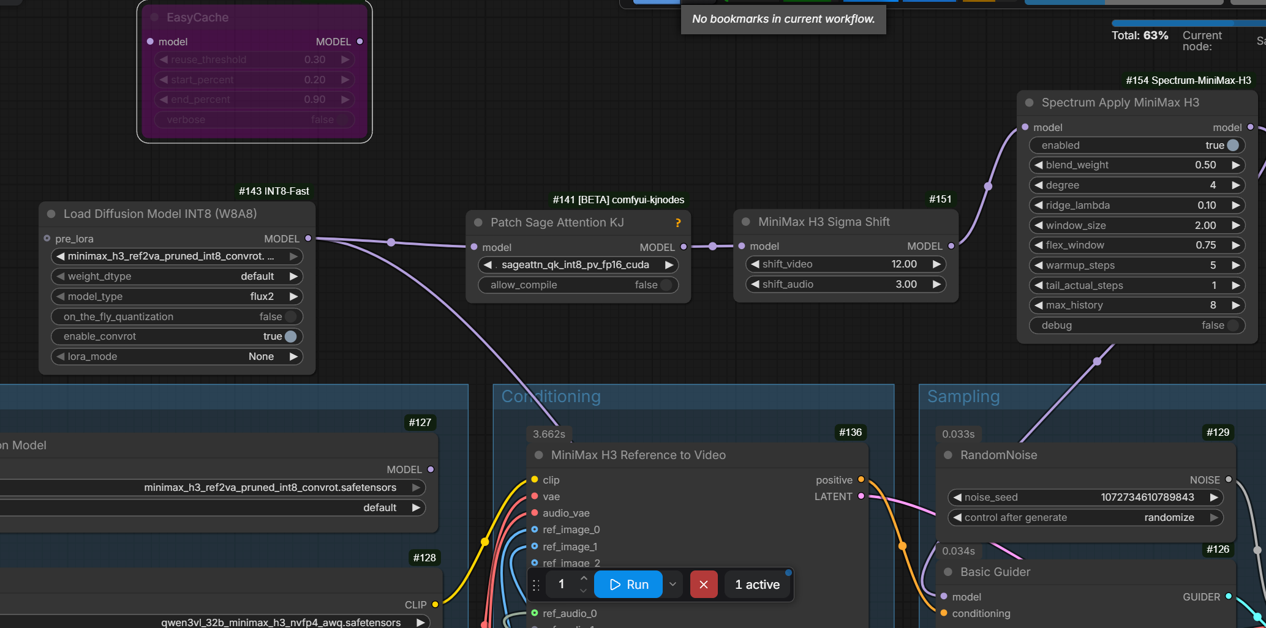Select previous sage attention mode with left arrow

(488, 264)
